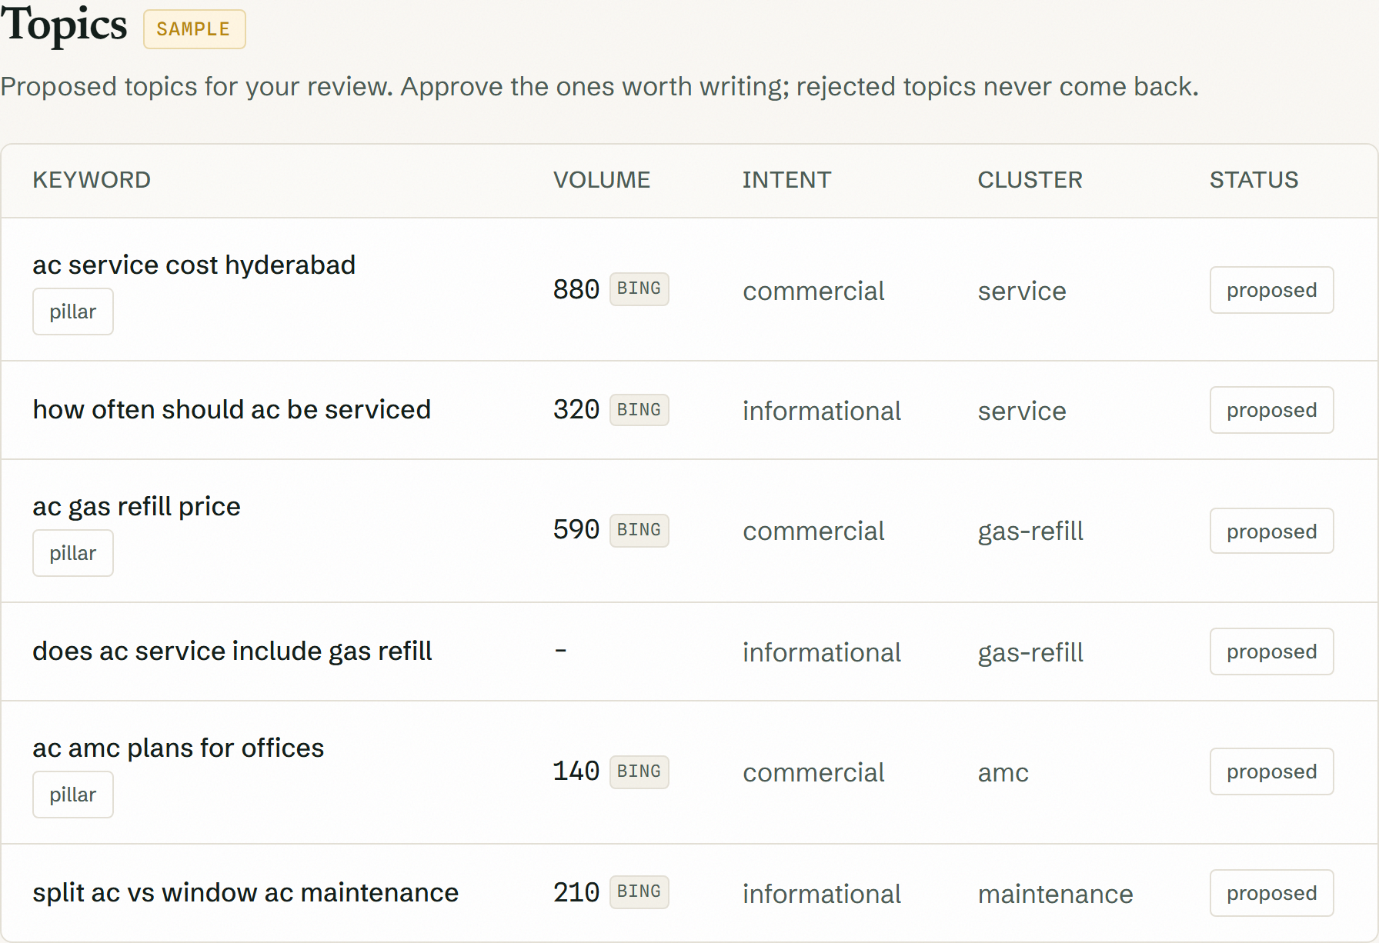
Task: Open the 'ac service cost hyderabad' keyword
Action: pos(194,265)
